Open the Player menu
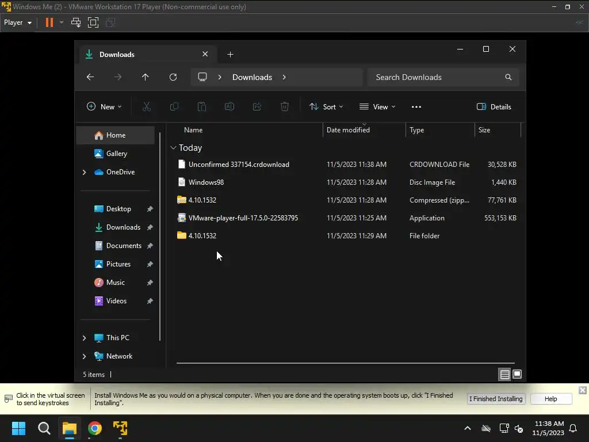 [x=18, y=22]
